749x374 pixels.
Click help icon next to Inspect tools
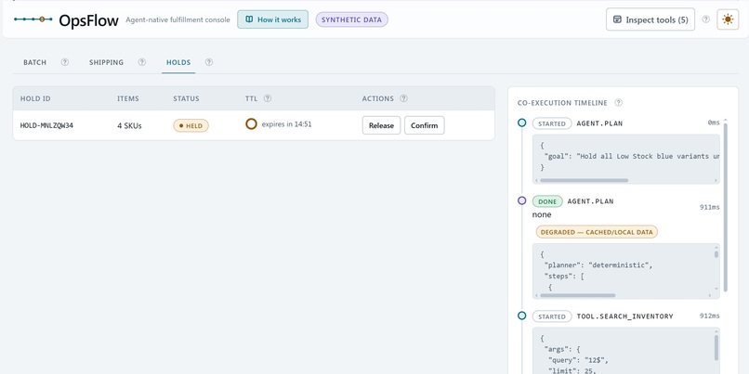(x=705, y=19)
